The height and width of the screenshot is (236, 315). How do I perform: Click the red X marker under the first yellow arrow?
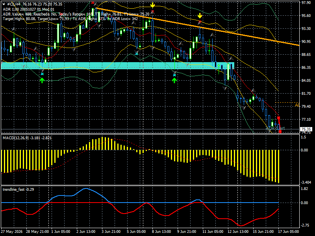153,11
